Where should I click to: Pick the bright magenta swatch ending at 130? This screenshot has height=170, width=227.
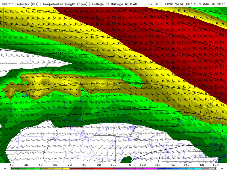point(154,169)
